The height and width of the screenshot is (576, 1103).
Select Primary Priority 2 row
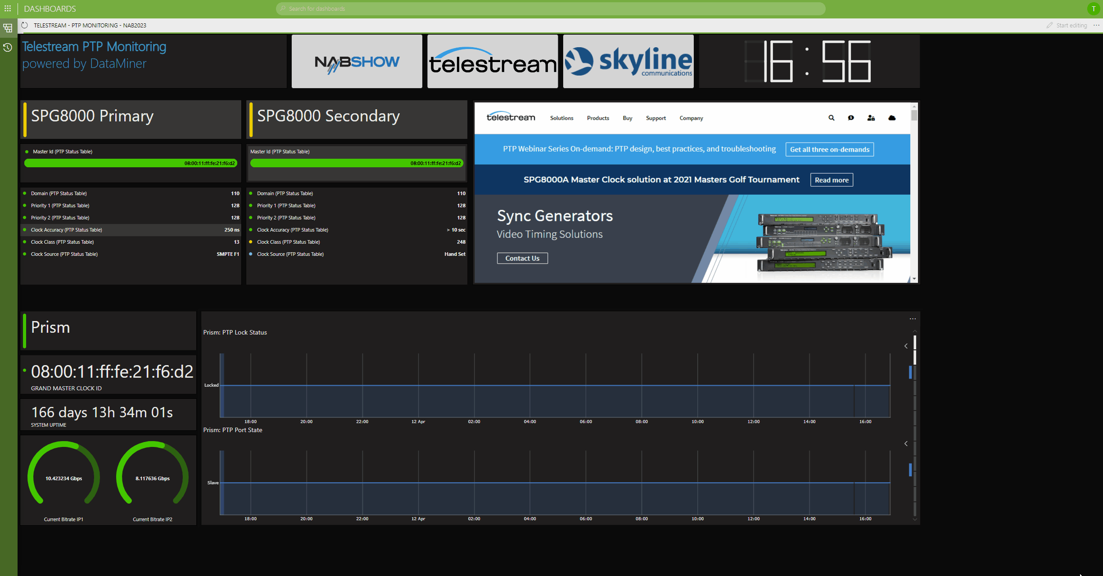[x=131, y=218]
